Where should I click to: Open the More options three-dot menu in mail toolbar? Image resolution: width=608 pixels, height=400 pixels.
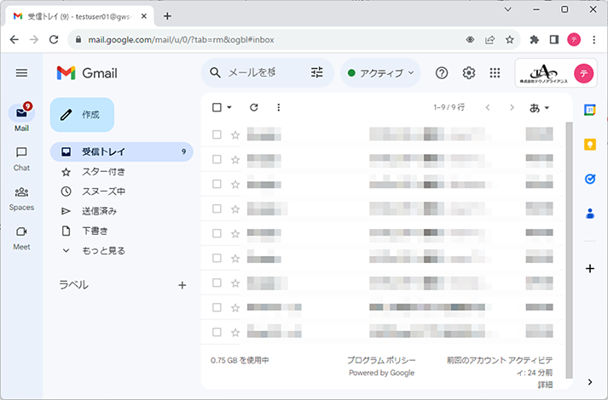point(278,107)
